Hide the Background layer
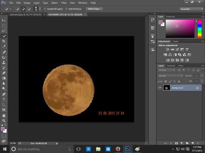Viewport: 205px width, 153px height. (160, 88)
